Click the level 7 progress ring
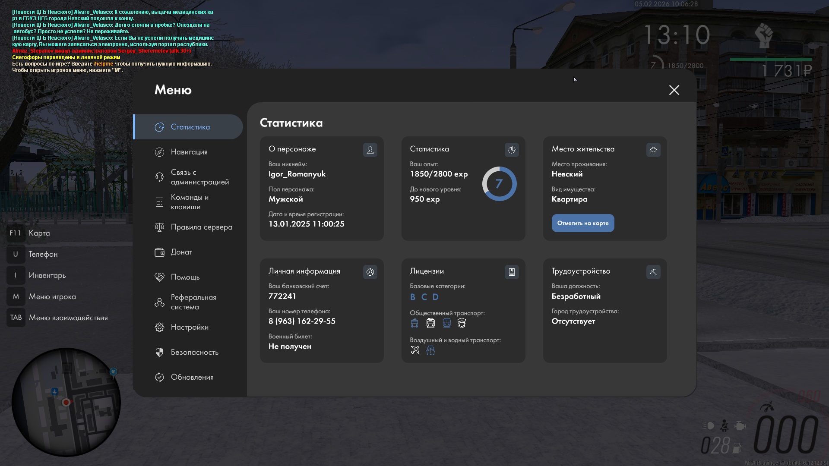Screen dimensions: 829x466 [499, 184]
